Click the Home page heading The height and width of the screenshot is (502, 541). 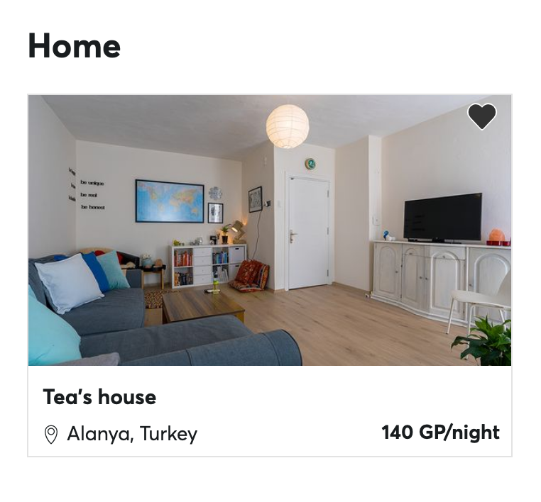[x=74, y=46]
